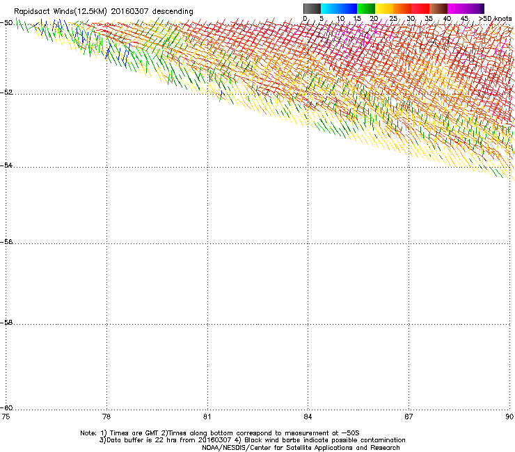515x452 pixels.
Task: Click the brown 35-40 knots color band
Action: 438,8
